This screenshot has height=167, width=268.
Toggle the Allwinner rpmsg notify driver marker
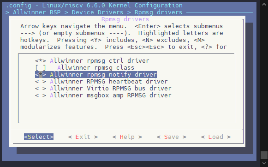[41, 75]
